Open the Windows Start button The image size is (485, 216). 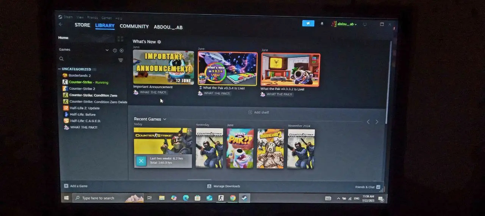pyautogui.click(x=66, y=198)
